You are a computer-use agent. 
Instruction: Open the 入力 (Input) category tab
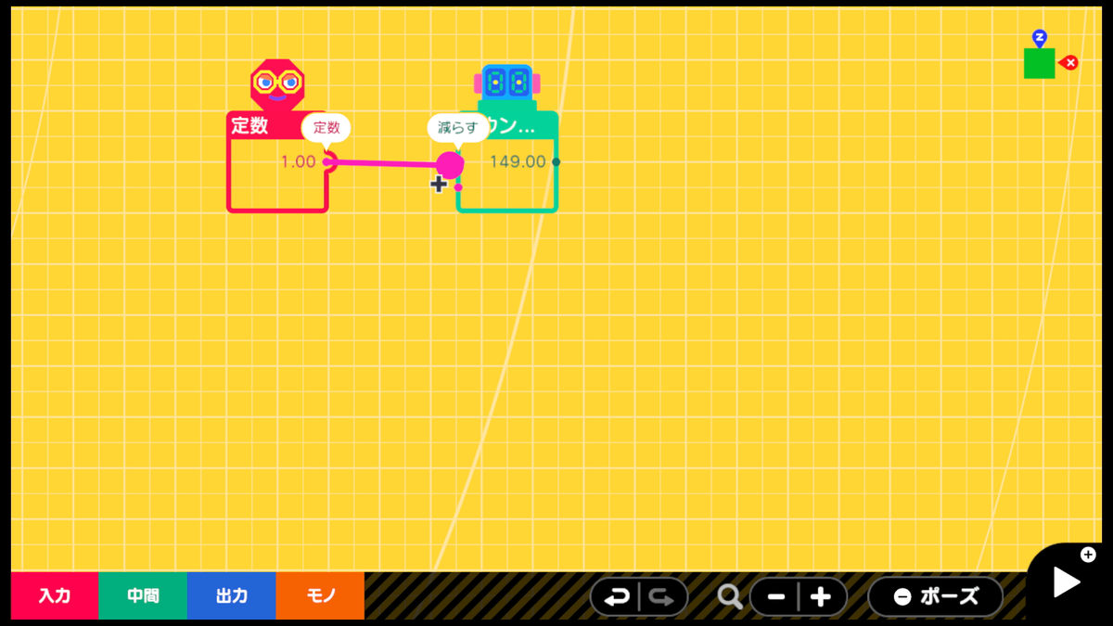54,596
